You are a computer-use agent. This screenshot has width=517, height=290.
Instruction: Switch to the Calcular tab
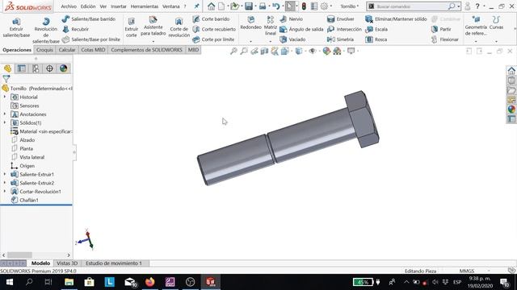pyautogui.click(x=67, y=50)
